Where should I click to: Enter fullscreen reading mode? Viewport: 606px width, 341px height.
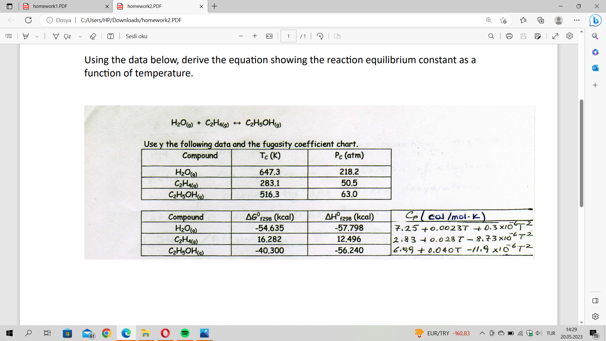click(555, 36)
